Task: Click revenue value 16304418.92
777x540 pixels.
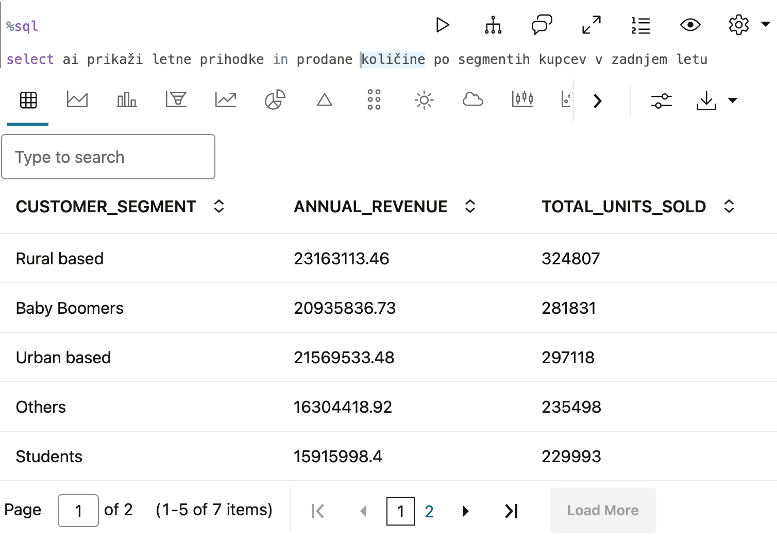Action: point(343,407)
